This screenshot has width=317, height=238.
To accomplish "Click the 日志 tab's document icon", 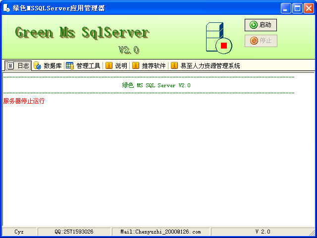I will coord(10,65).
